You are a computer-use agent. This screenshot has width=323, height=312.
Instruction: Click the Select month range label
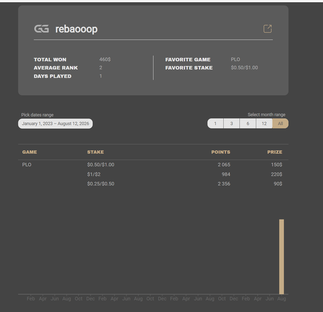point(266,115)
